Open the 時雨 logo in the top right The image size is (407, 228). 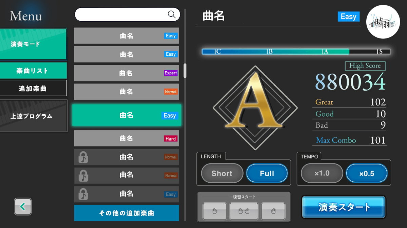383,22
